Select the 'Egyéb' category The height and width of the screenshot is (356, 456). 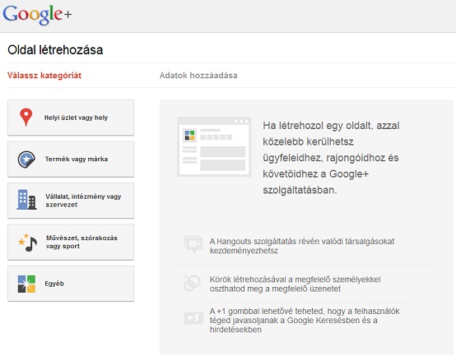71,284
